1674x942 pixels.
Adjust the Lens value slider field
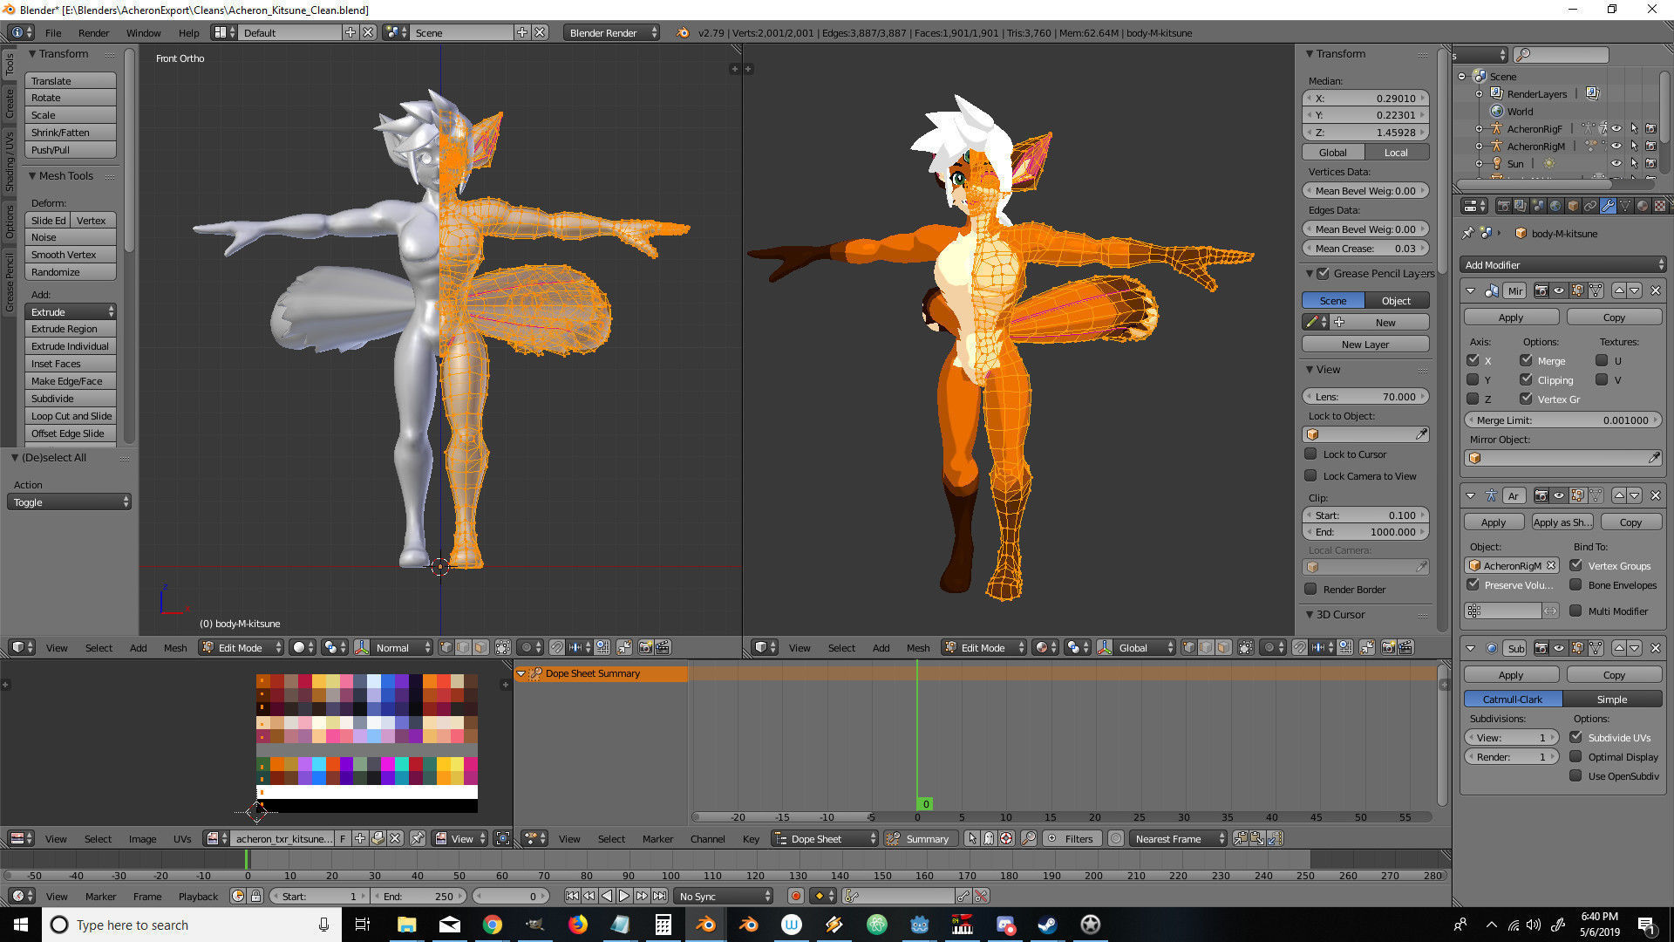[x=1365, y=396]
